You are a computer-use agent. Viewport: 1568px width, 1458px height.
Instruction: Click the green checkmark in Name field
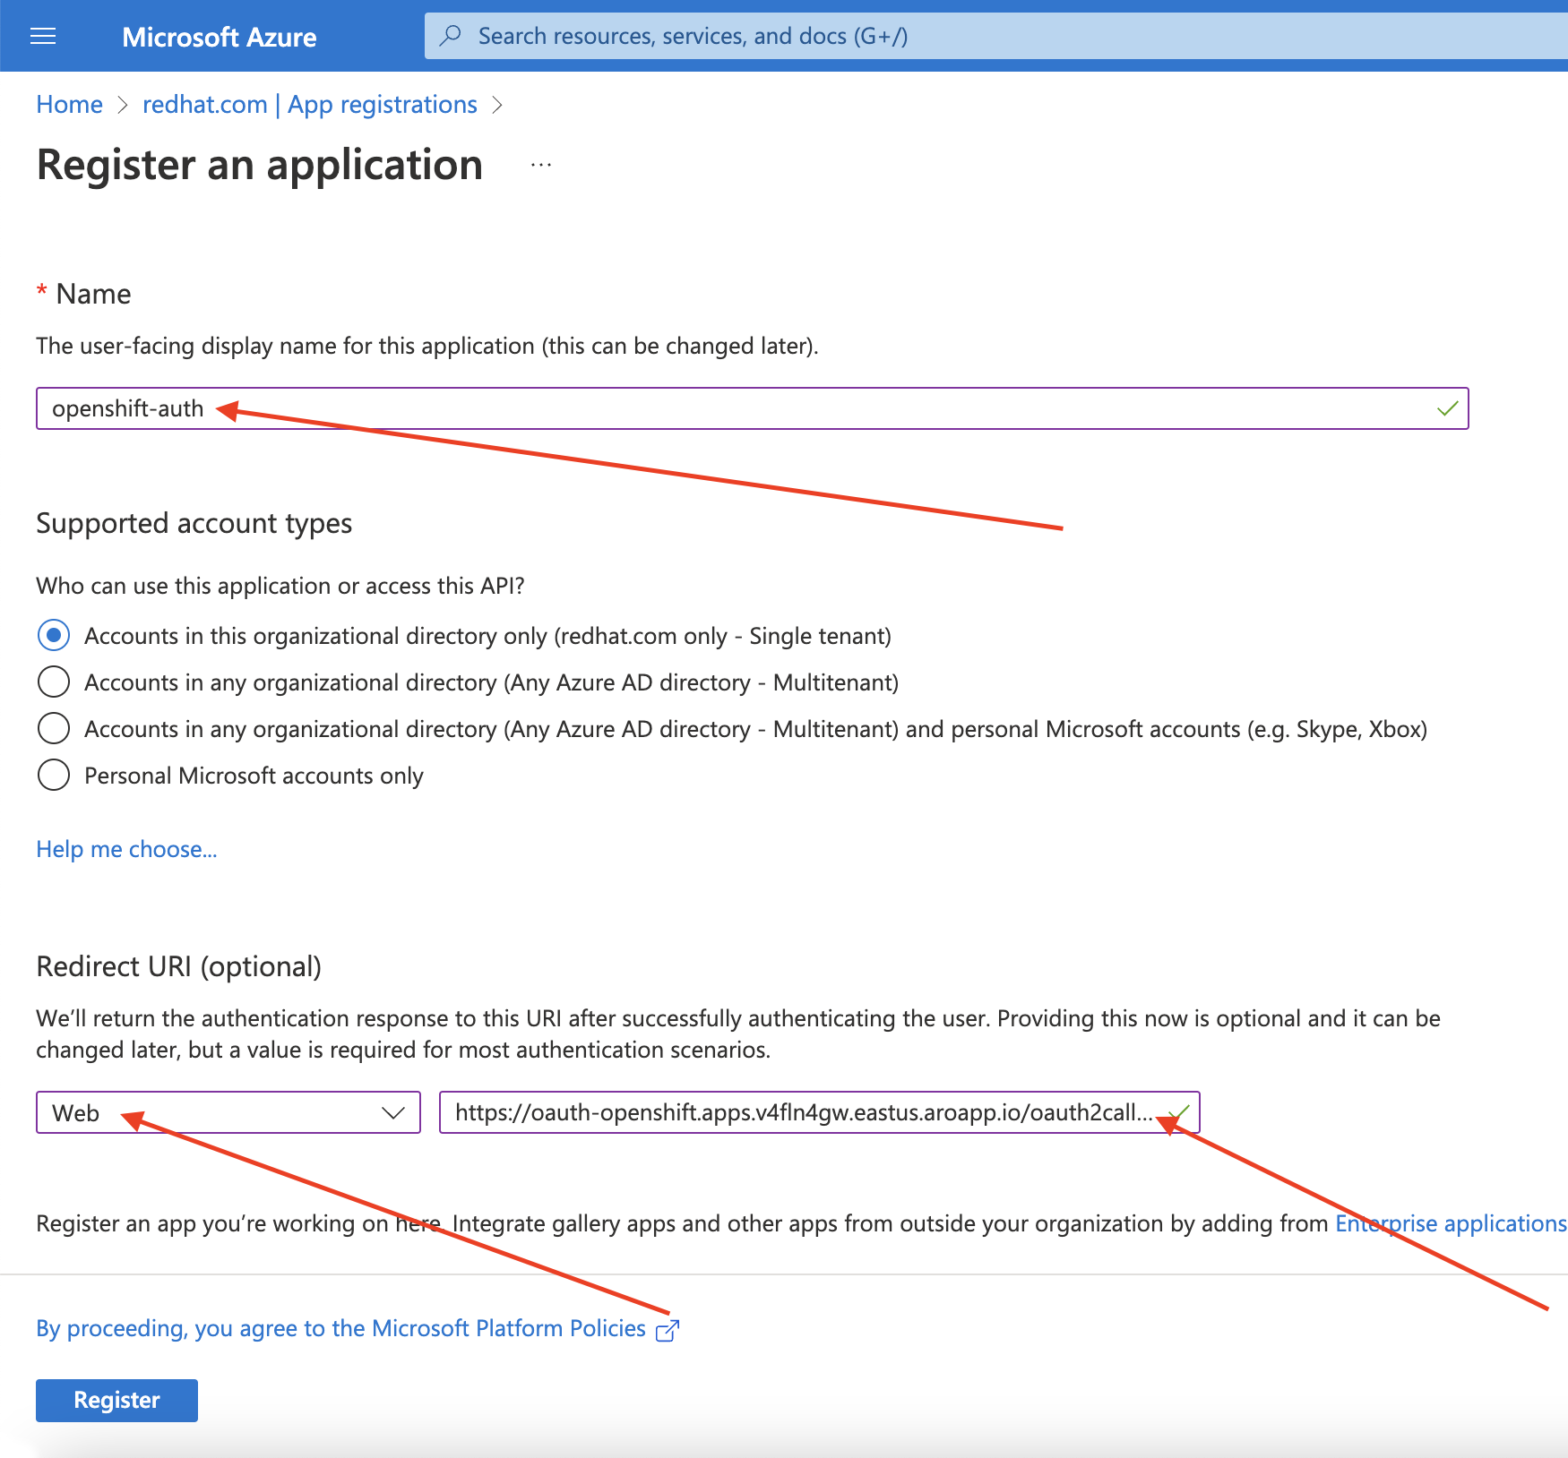click(x=1447, y=409)
